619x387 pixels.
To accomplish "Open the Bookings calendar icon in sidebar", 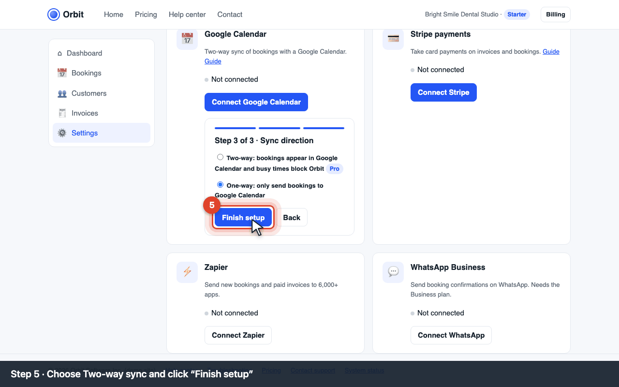I will click(62, 73).
